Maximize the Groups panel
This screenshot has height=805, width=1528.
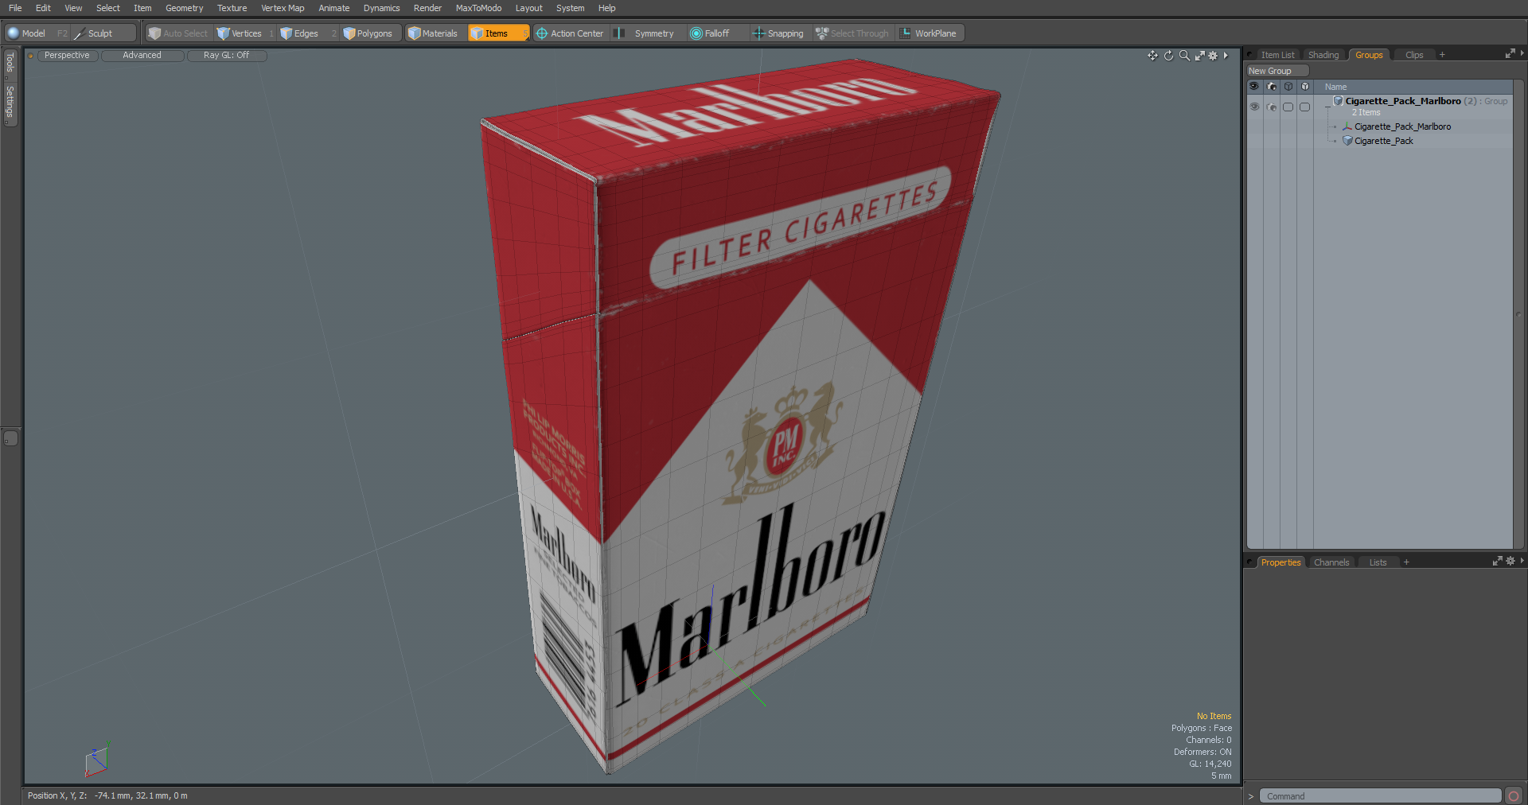coord(1510,54)
